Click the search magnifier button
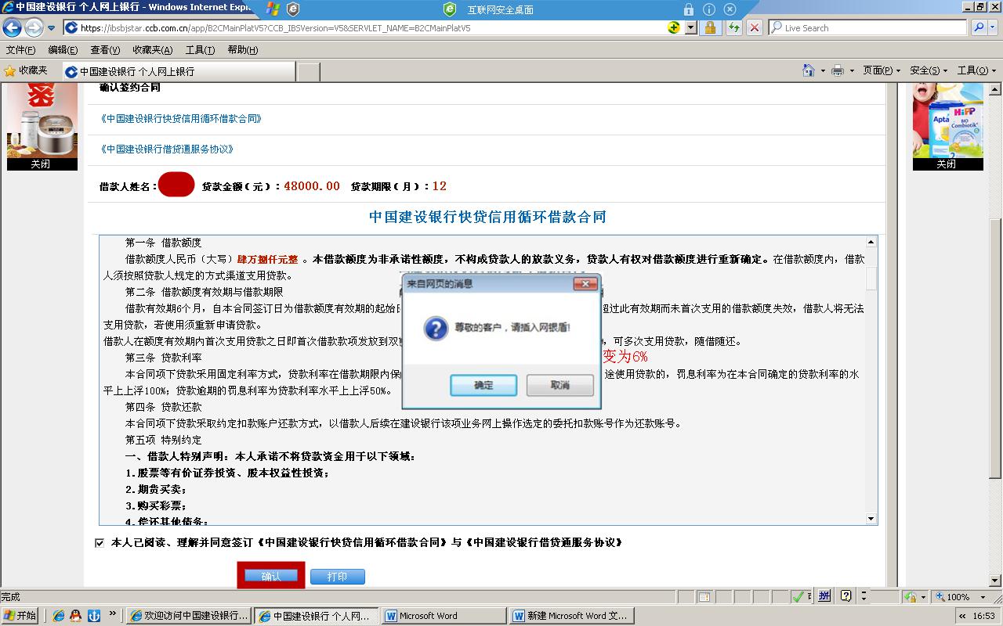Viewport: 1003px width, 626px height. click(x=979, y=27)
